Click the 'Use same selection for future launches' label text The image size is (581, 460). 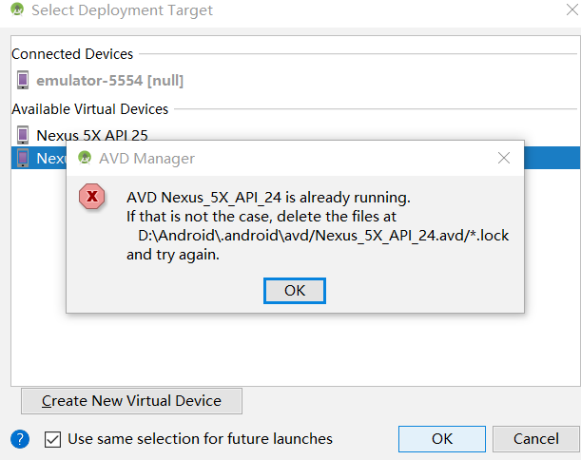[x=200, y=439]
